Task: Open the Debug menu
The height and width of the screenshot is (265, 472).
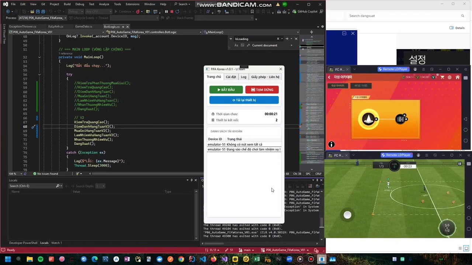Action: (80, 4)
